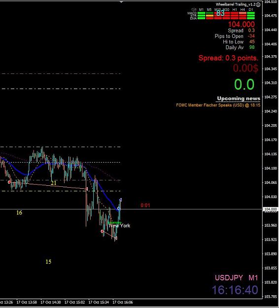Screen dimensions: 279x308
Task: Click the cyan 83 value
Action: click(x=220, y=13)
